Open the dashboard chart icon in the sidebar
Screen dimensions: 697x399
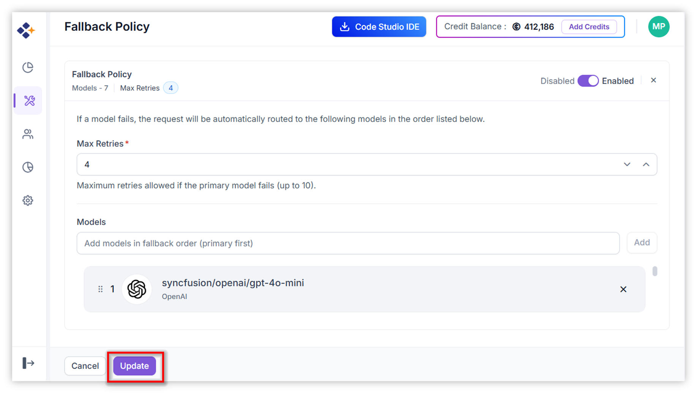pos(28,67)
